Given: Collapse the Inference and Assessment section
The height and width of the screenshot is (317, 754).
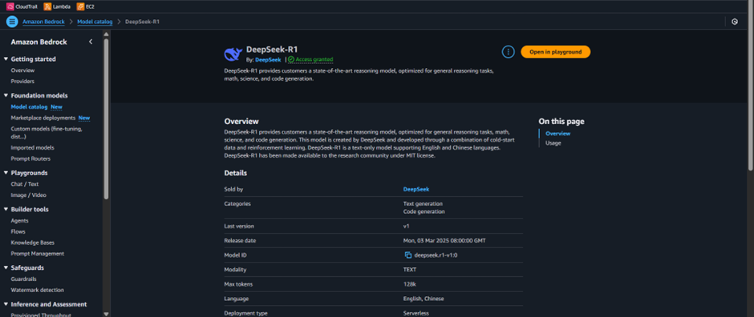Looking at the screenshot, I should pyautogui.click(x=6, y=304).
